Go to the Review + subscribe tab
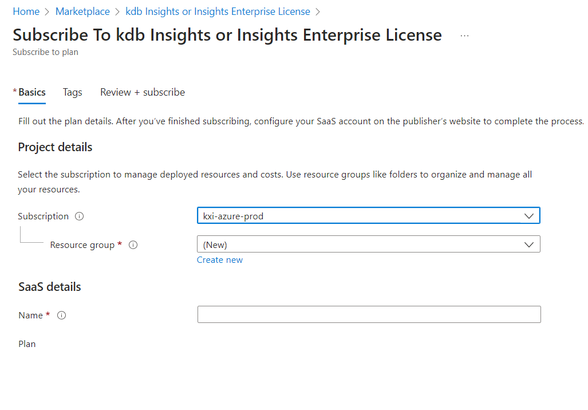Viewport: 588px width, 410px height. coord(143,92)
